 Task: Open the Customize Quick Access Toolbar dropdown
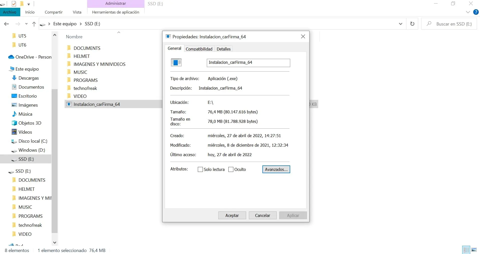click(29, 4)
